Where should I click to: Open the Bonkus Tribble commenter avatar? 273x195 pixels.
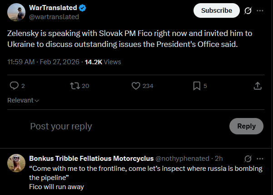16,163
